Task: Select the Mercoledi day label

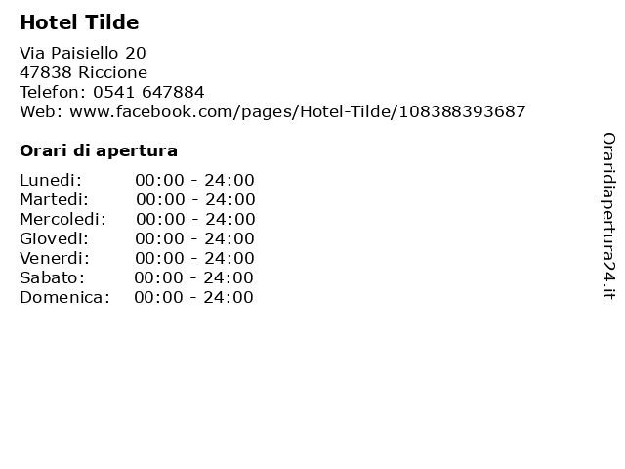Action: click(x=62, y=219)
